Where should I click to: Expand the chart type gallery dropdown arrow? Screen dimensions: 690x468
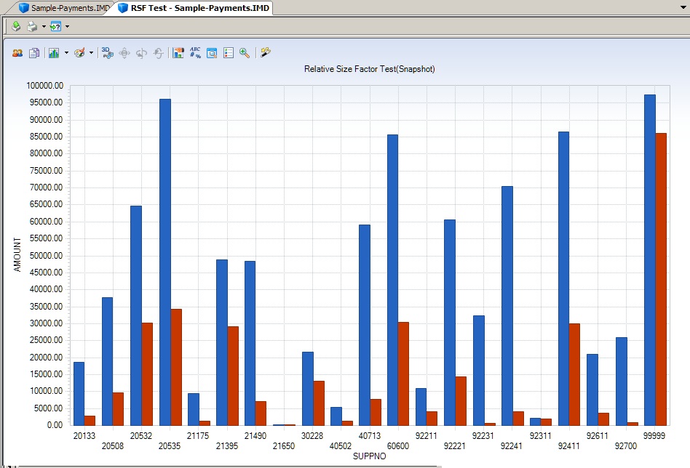coord(66,53)
